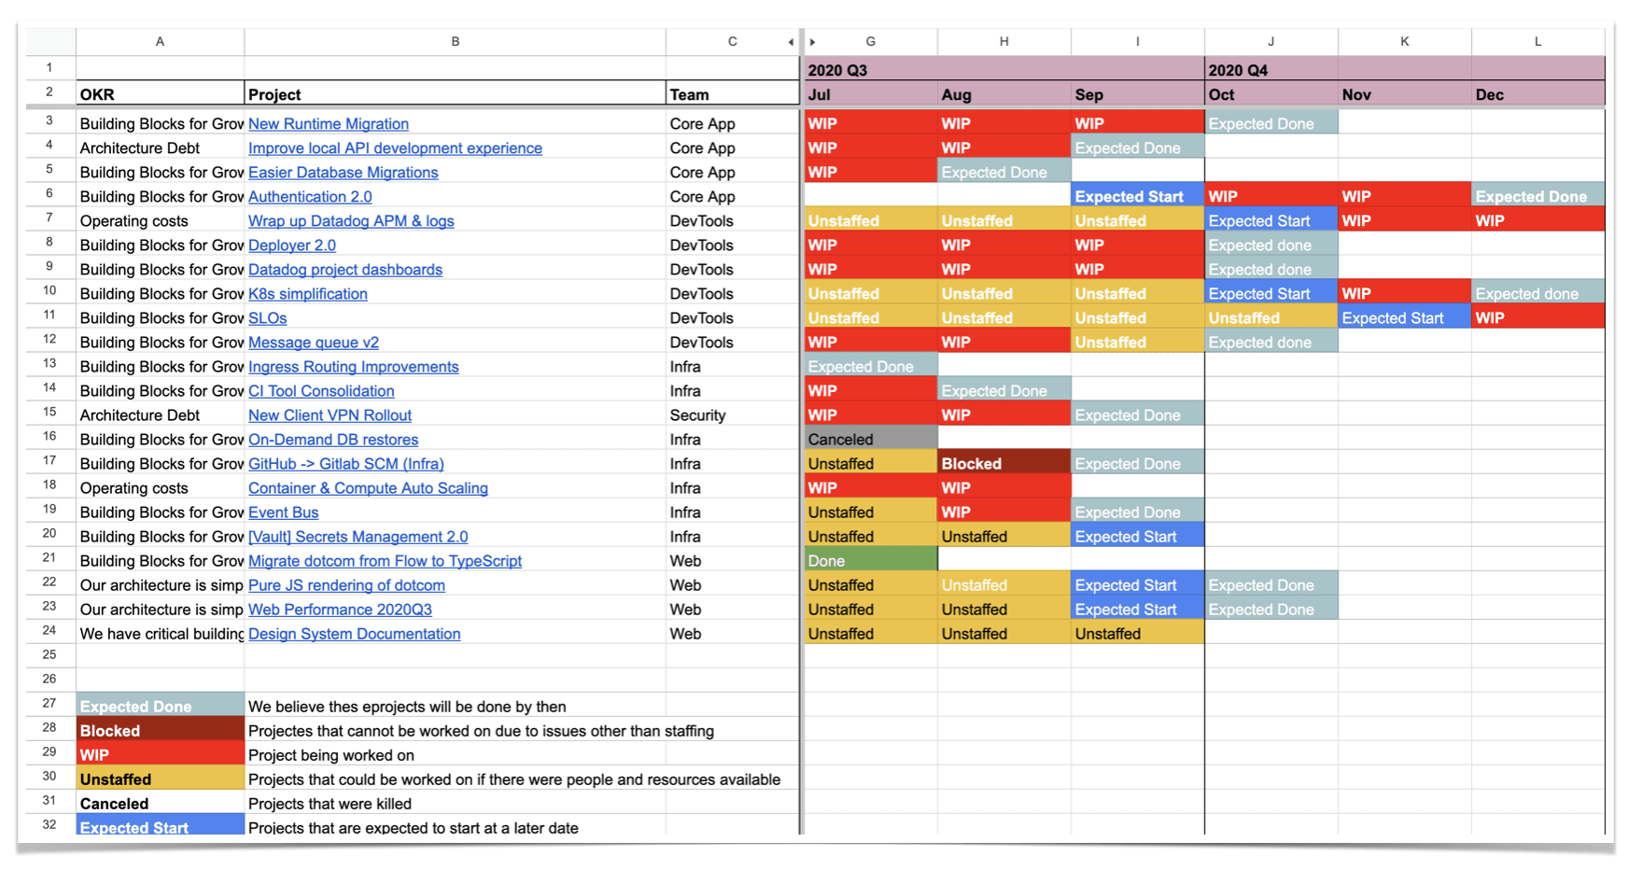Click the Project column title cell
The width and height of the screenshot is (1628, 870).
tap(455, 93)
